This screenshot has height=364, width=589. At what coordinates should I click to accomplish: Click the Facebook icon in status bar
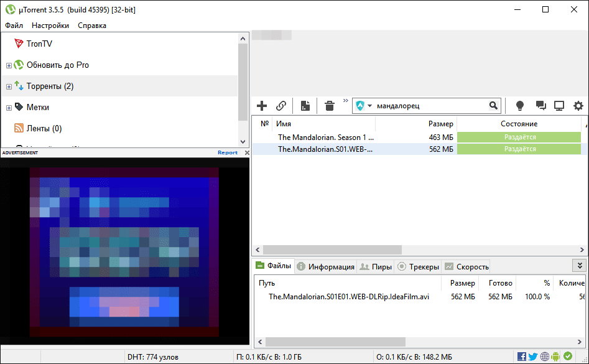[521, 357]
